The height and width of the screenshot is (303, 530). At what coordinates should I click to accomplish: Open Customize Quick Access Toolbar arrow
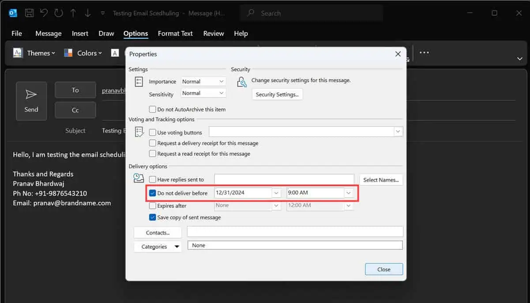click(x=103, y=13)
